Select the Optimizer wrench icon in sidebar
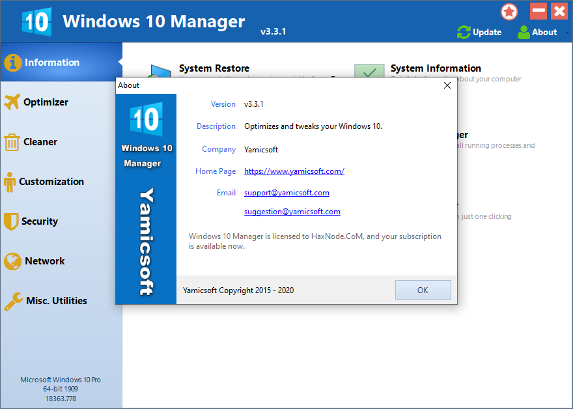Screen dimensions: 573x409 tap(12, 102)
